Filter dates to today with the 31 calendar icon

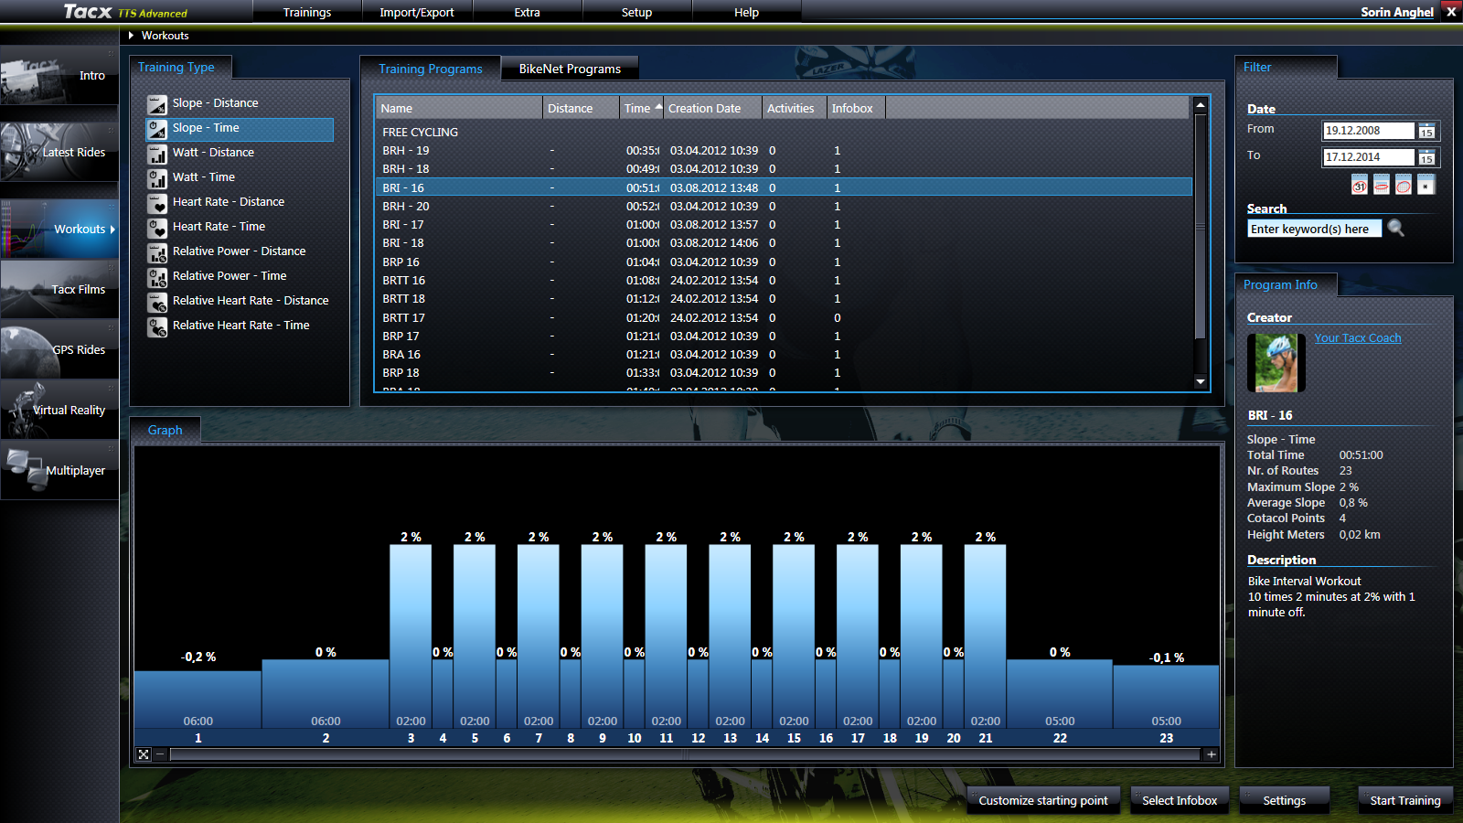1360,185
